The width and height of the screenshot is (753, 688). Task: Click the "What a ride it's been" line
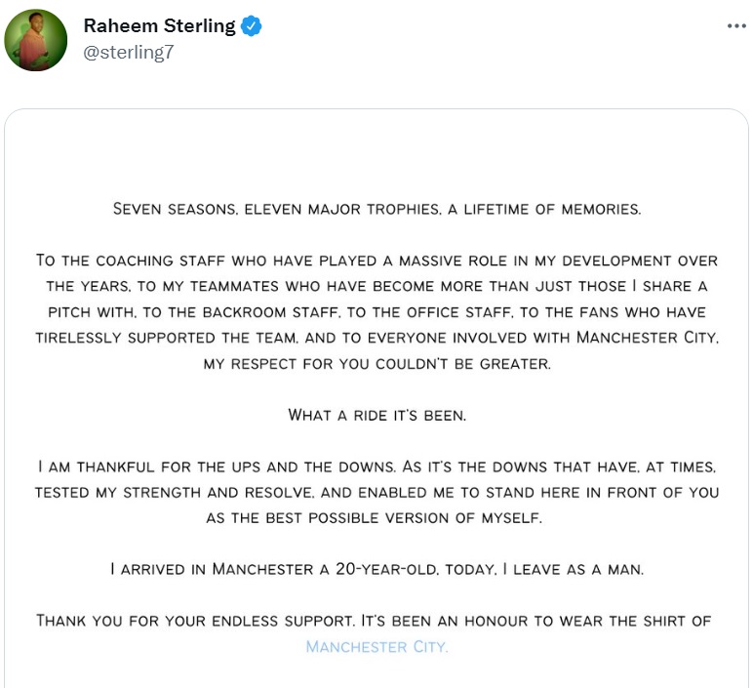coord(376,415)
